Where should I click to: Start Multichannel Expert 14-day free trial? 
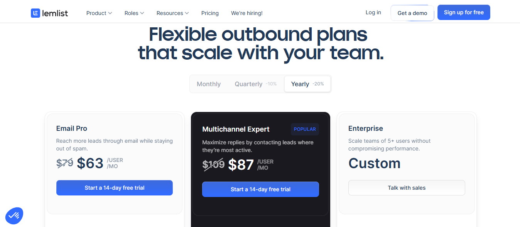coord(260,189)
